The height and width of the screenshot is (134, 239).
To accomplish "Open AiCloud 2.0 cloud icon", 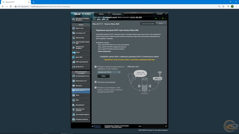I will (74, 66).
